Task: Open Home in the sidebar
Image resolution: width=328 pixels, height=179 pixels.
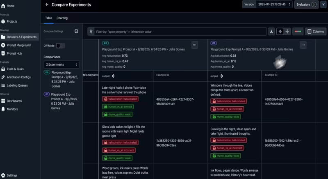Action: pos(8,6)
